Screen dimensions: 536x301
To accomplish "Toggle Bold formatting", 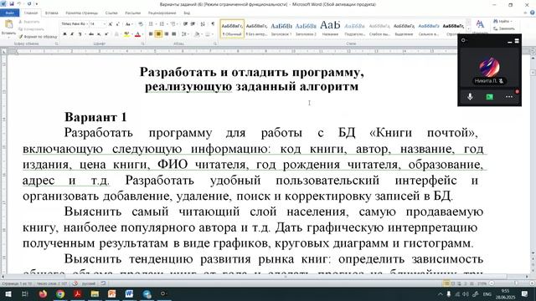I will 64,34.
